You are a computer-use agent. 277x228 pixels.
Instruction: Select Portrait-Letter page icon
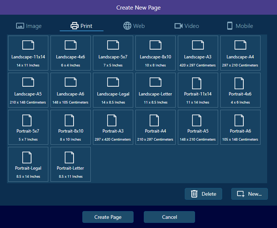click(69, 158)
